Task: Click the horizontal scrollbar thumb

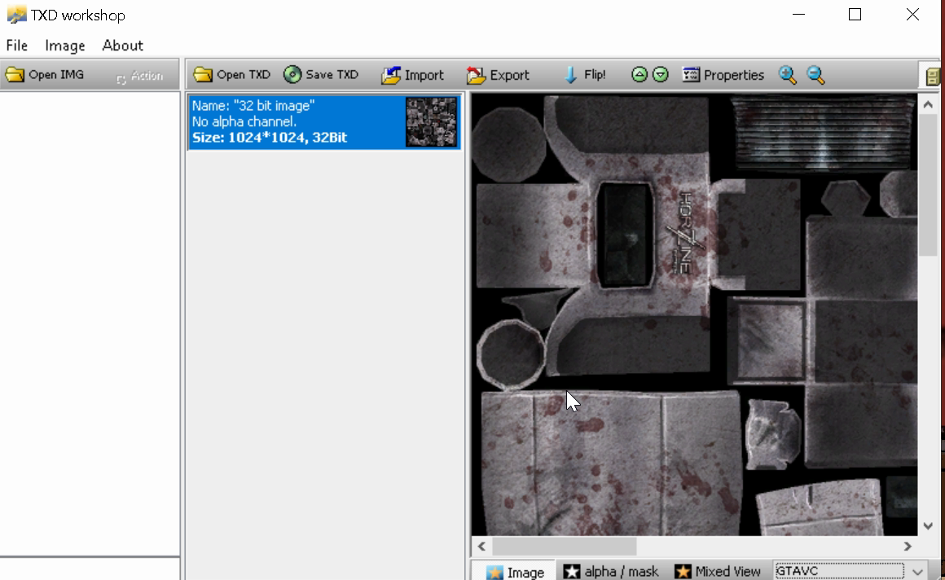Action: point(564,547)
